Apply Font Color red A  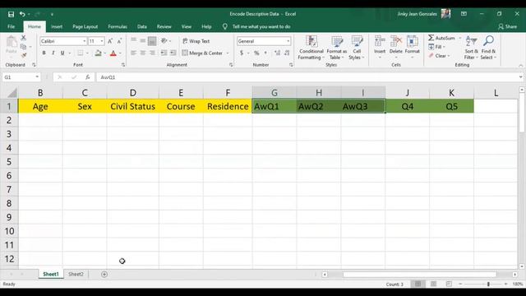pyautogui.click(x=113, y=53)
